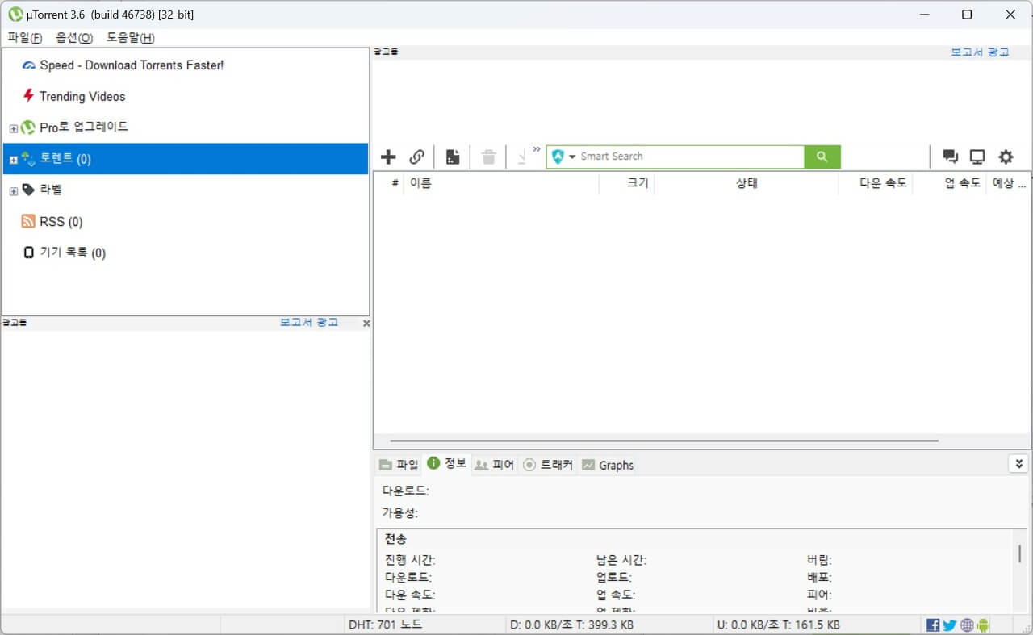Image resolution: width=1033 pixels, height=635 pixels.
Task: Click the D: 0.0 KB/초 download status
Action: click(572, 625)
